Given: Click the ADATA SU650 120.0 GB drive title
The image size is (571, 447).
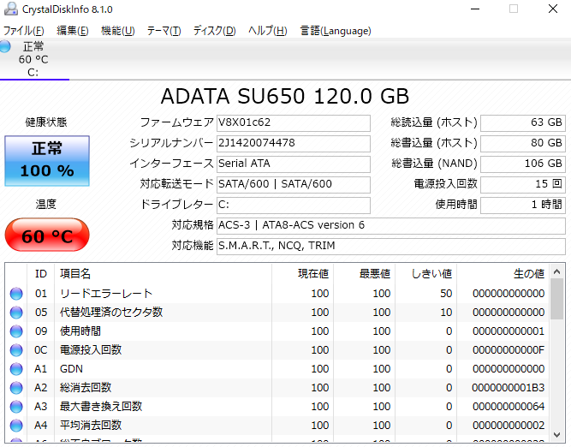Looking at the screenshot, I should pos(285,97).
